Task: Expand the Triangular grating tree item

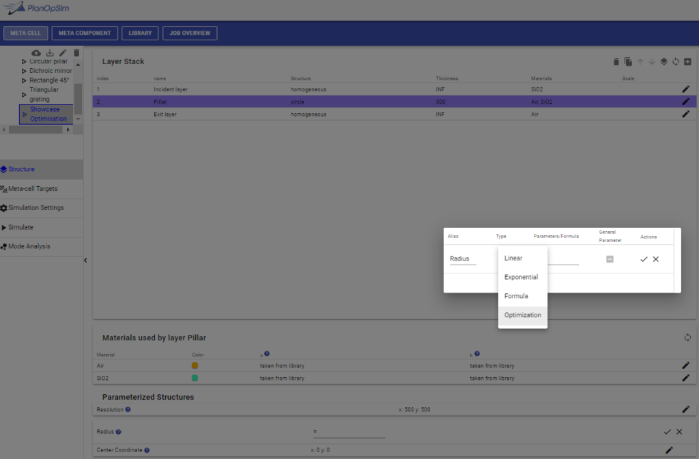Action: (25, 94)
